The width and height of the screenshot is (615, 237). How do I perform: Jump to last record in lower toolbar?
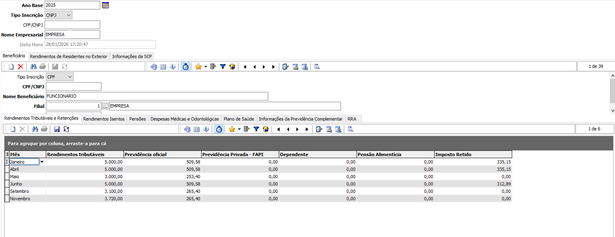coord(307,129)
